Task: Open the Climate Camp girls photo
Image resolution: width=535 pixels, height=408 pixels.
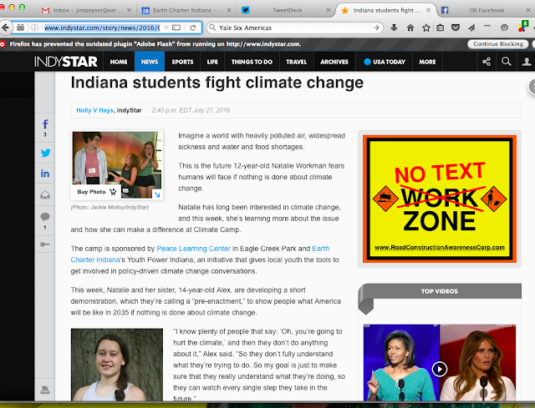Action: [117, 164]
